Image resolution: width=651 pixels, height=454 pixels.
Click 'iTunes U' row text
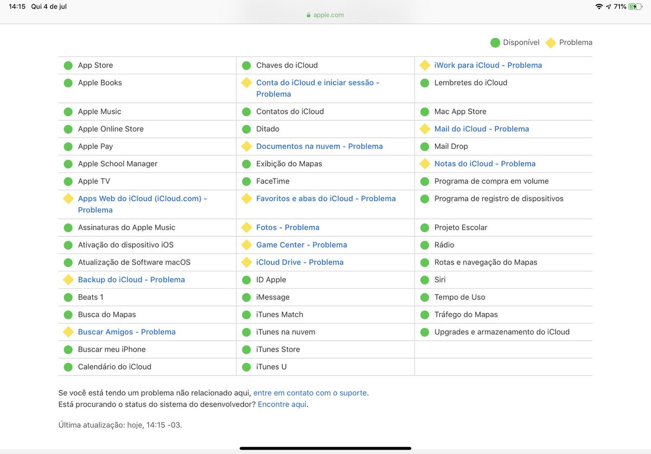271,367
